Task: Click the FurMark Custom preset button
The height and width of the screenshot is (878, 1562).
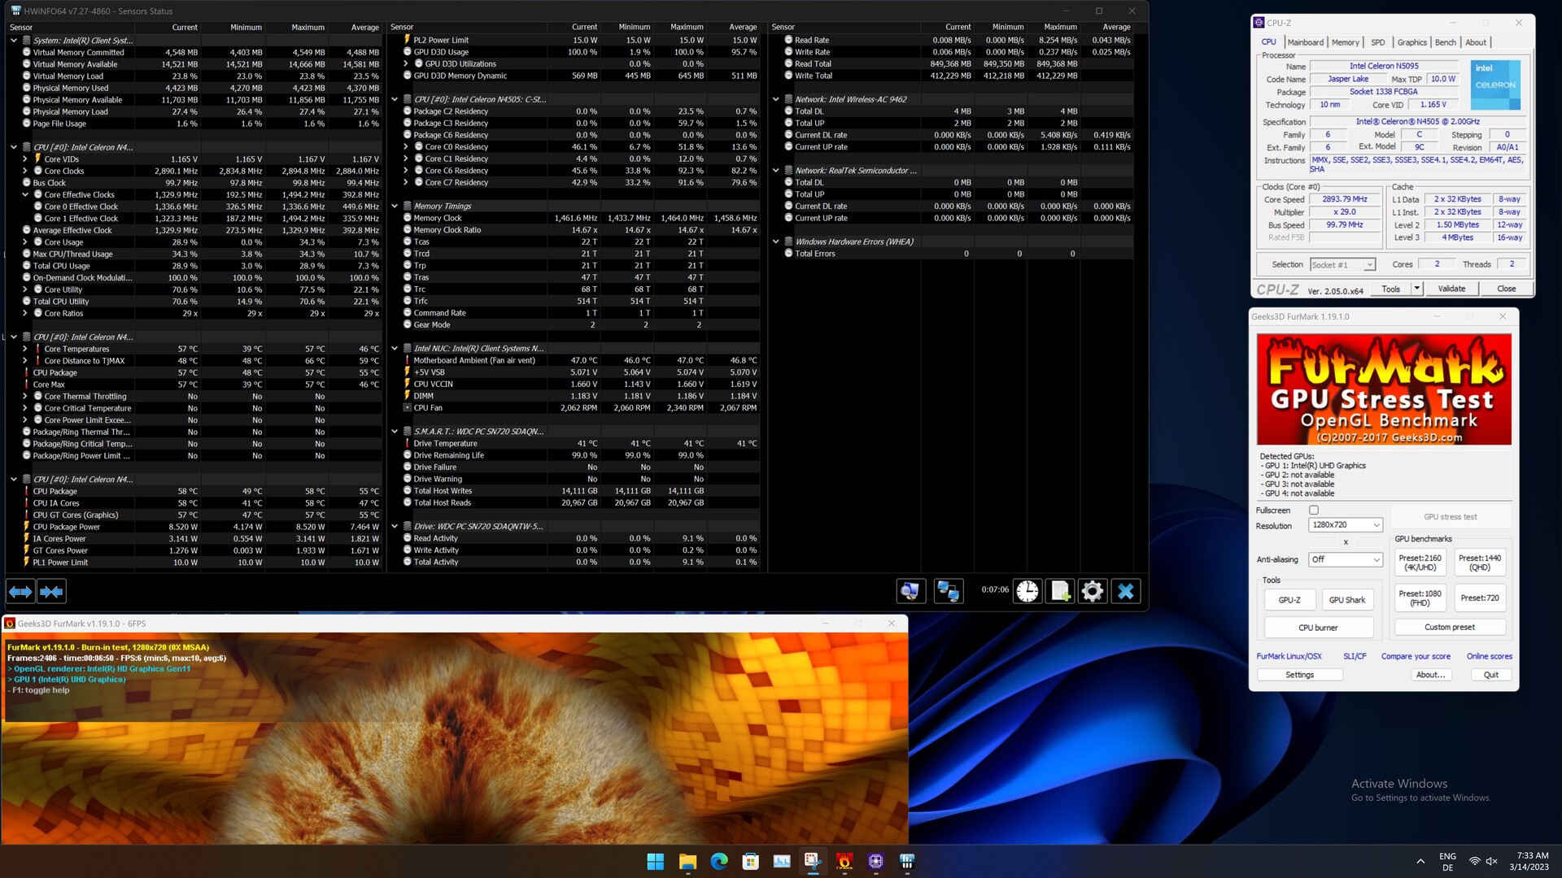Action: tap(1450, 628)
